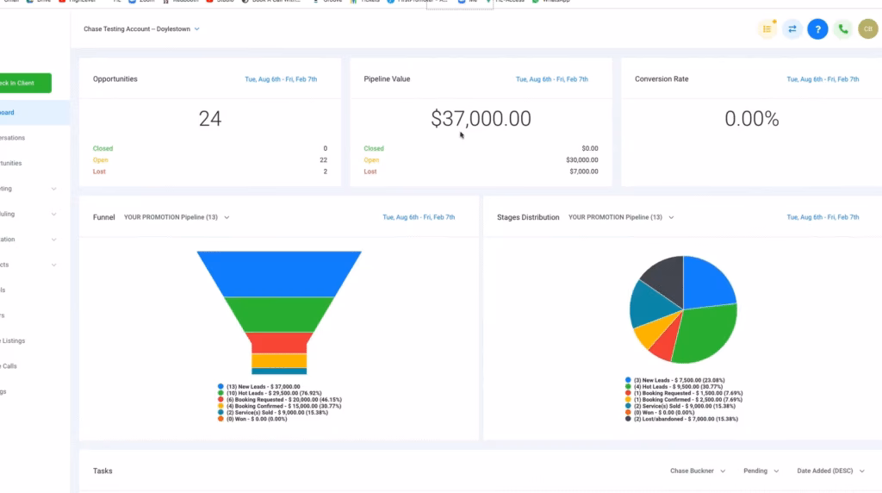The width and height of the screenshot is (882, 493).
Task: Open the help question mark icon
Action: click(817, 28)
